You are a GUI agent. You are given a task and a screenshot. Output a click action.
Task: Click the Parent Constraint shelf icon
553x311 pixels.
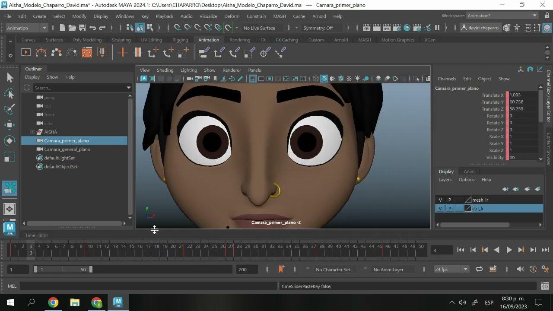click(204, 52)
